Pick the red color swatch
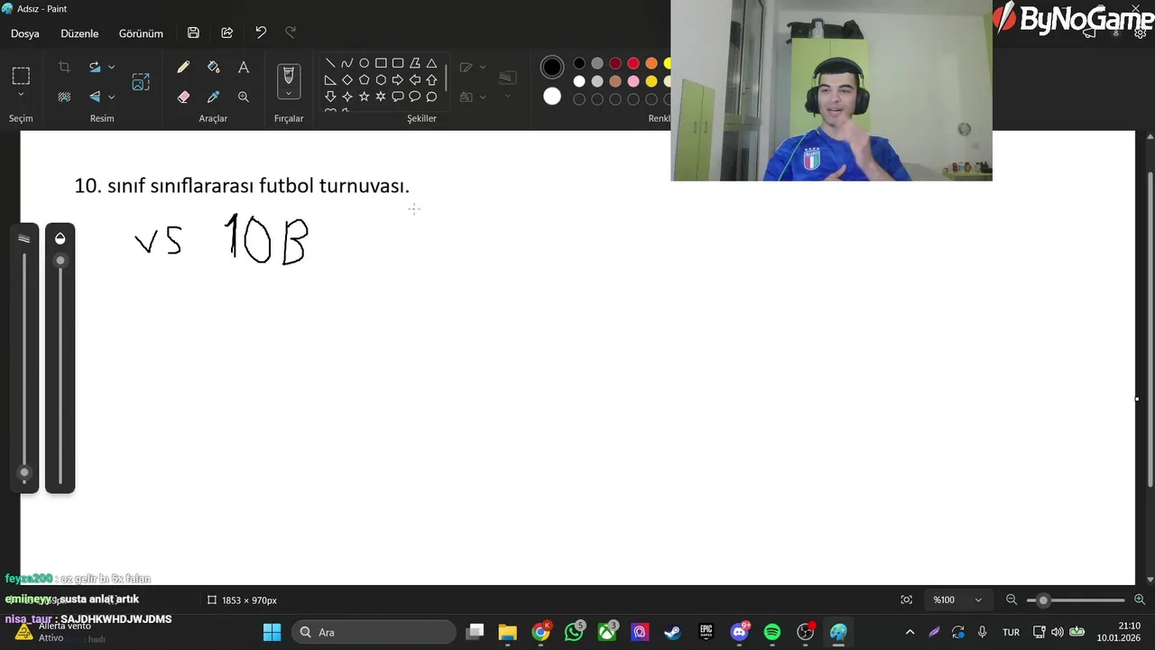 click(x=633, y=63)
